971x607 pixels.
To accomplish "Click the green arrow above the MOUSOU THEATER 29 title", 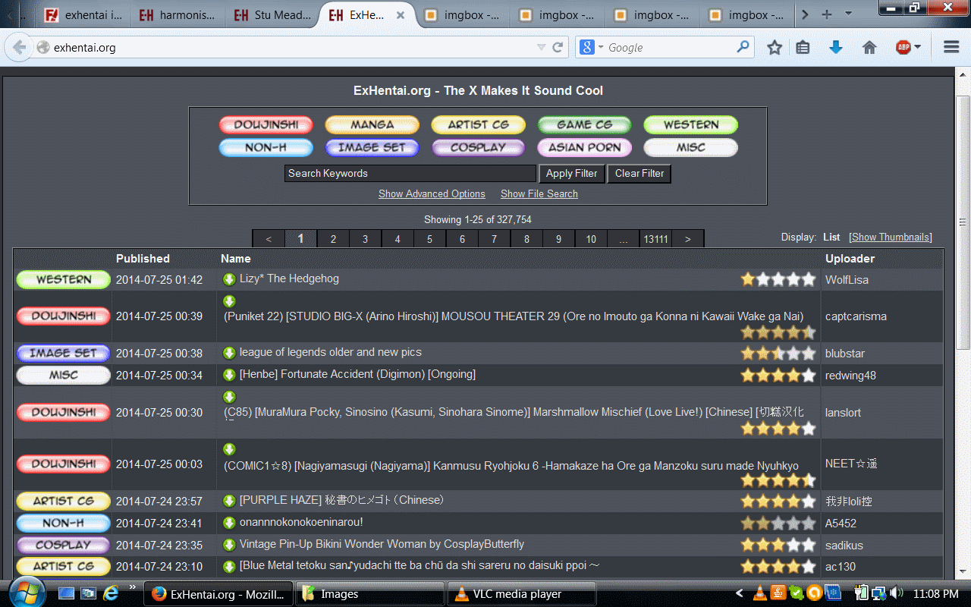I will pyautogui.click(x=229, y=301).
